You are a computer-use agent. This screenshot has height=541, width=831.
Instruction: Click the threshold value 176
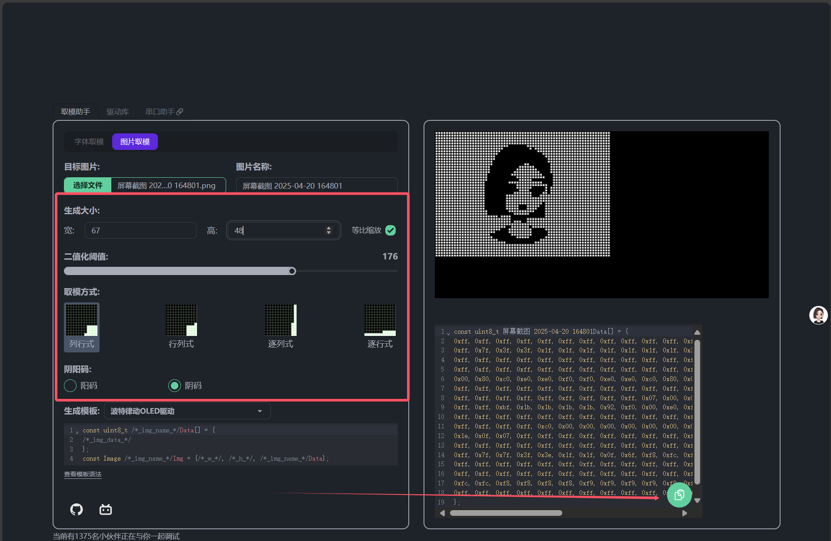coord(390,256)
